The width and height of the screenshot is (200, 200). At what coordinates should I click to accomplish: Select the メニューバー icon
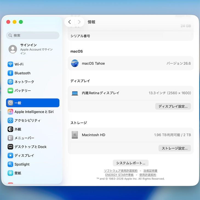pos(10,138)
